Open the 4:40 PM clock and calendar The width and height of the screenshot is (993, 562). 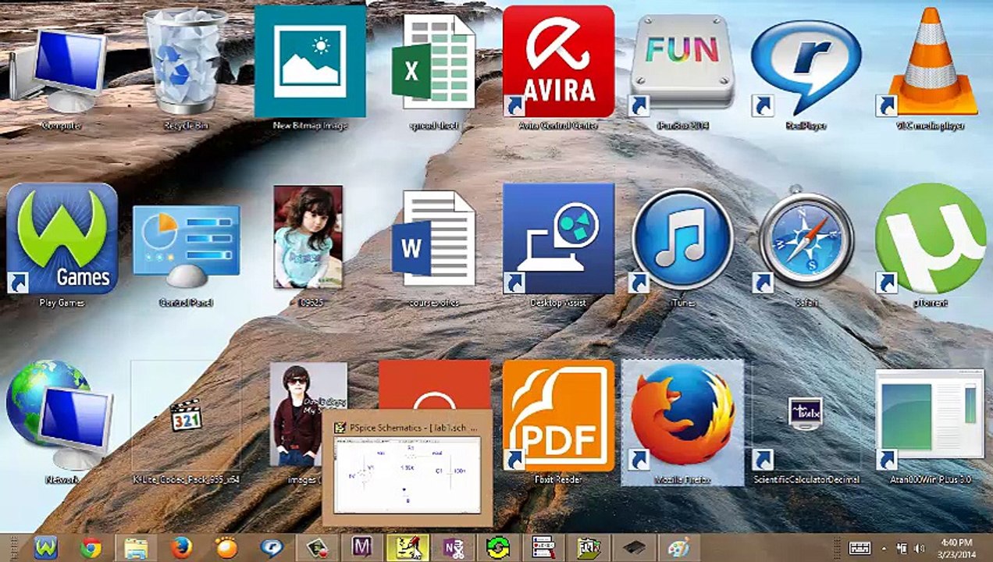click(956, 548)
